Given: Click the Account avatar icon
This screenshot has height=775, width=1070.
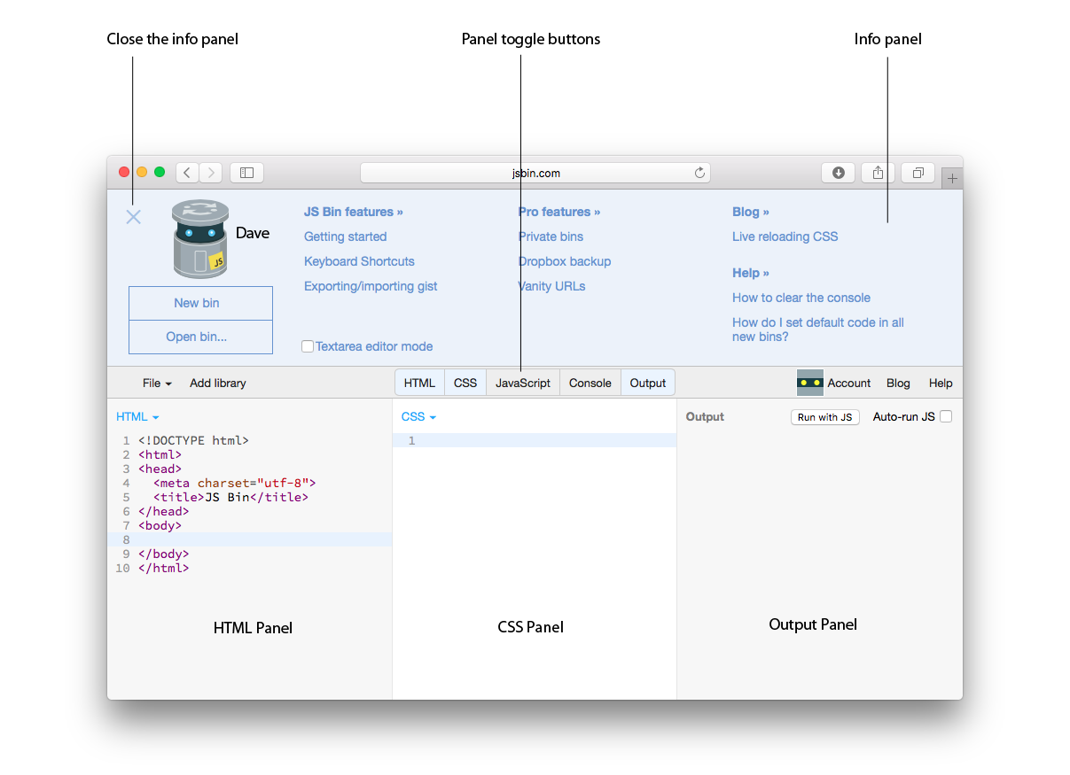Looking at the screenshot, I should [x=809, y=383].
